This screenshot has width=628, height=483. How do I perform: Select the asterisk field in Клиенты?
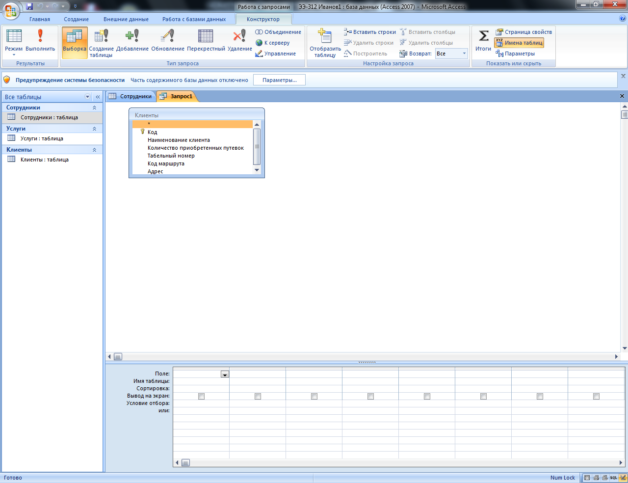click(192, 124)
